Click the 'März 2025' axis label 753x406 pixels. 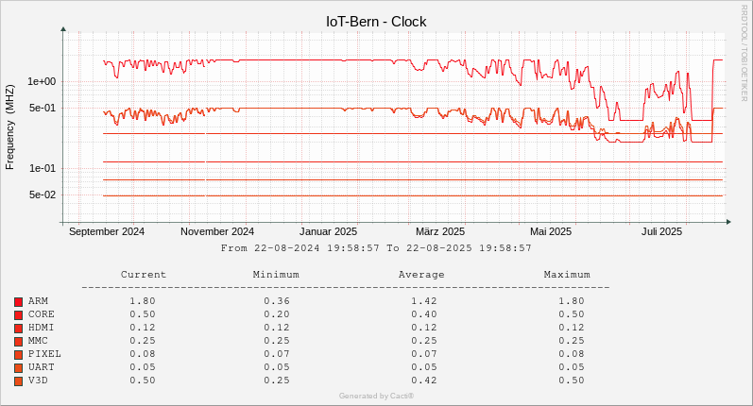tap(440, 231)
